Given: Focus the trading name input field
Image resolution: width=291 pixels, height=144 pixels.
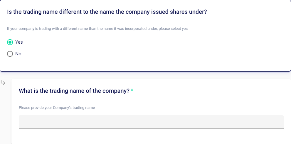Looking at the screenshot, I should coord(151,122).
